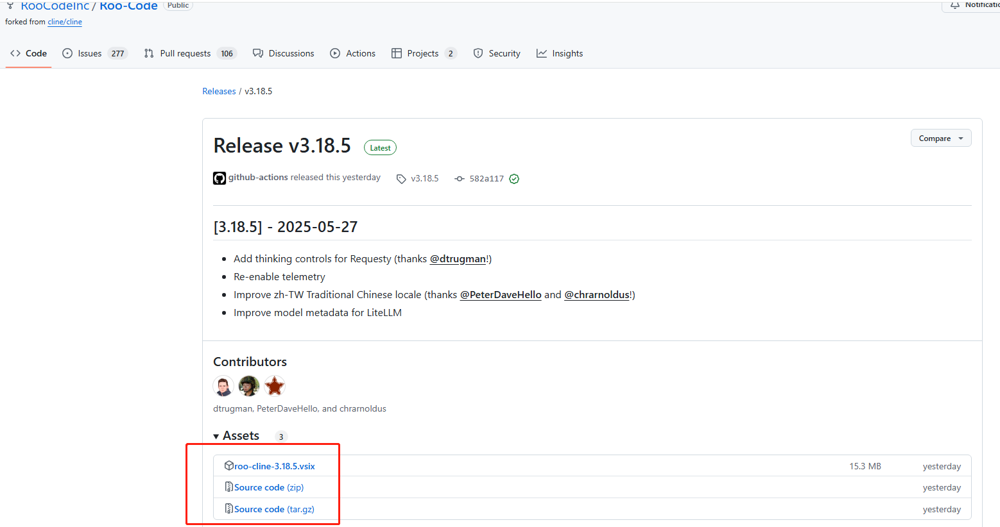
Task: Open the Roo-Code repository name link
Action: (128, 5)
